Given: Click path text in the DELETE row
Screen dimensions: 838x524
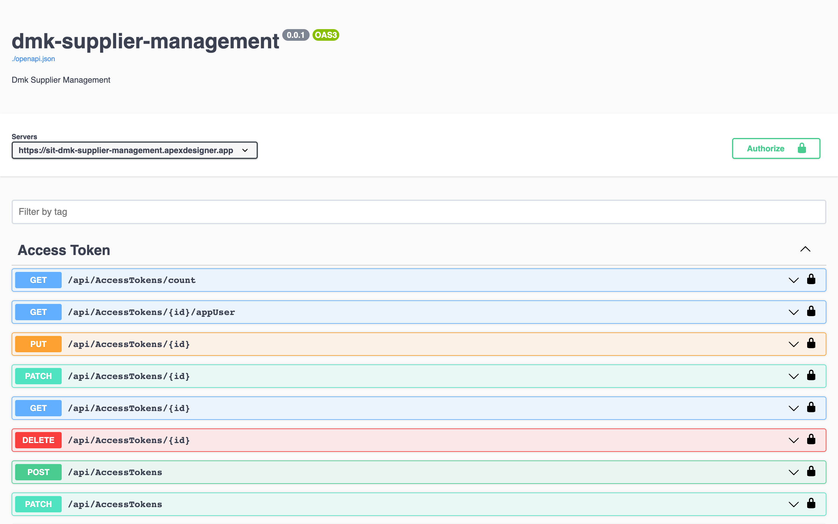Looking at the screenshot, I should tap(129, 440).
